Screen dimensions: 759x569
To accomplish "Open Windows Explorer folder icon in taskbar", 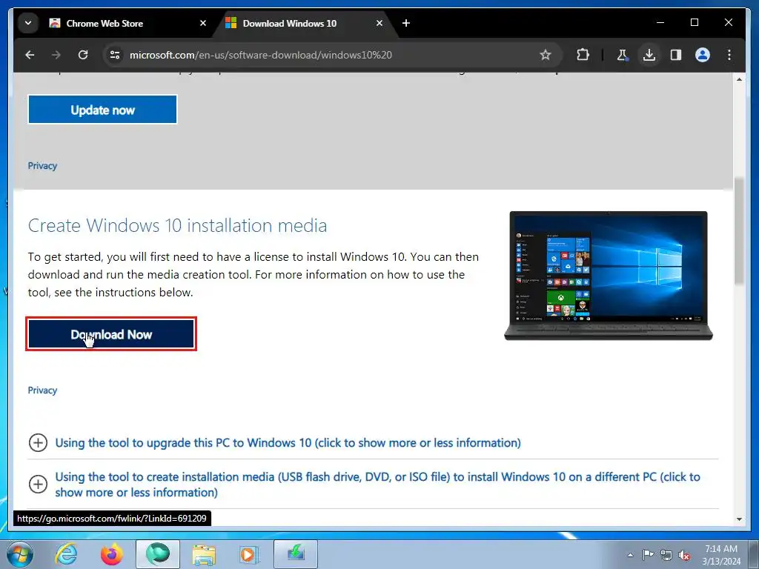I will click(204, 554).
